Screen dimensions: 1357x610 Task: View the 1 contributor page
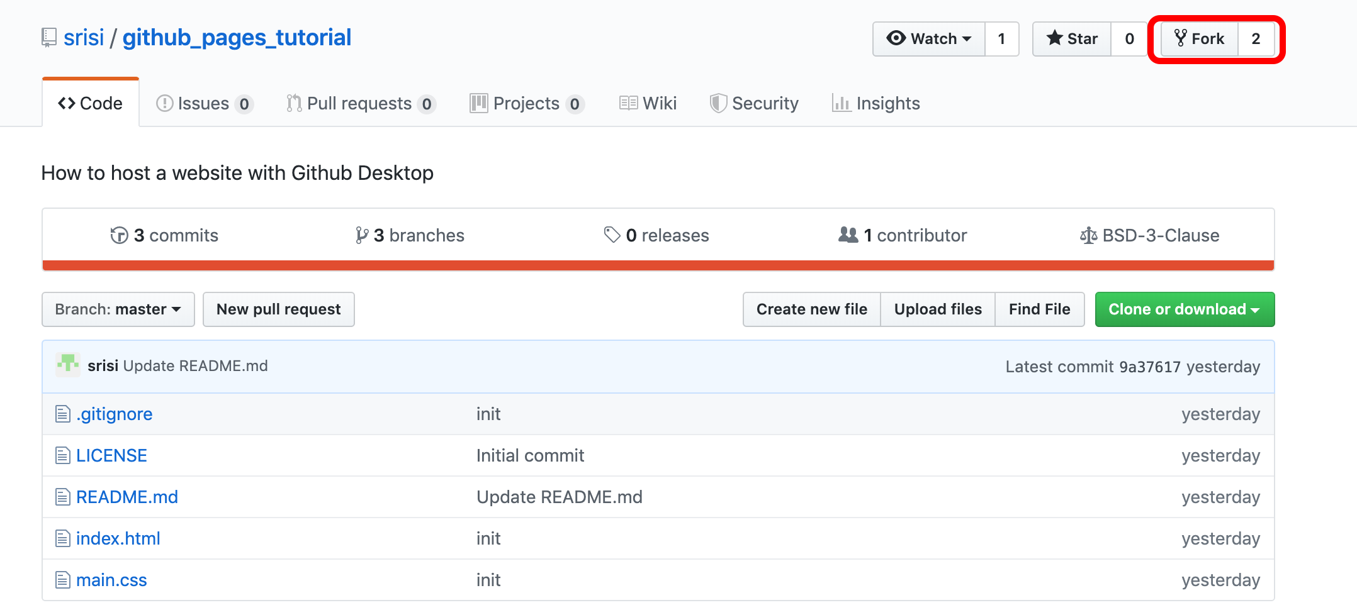coord(903,235)
